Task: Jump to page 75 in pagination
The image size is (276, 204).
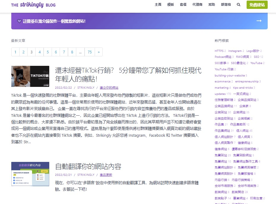Action: [90, 52]
